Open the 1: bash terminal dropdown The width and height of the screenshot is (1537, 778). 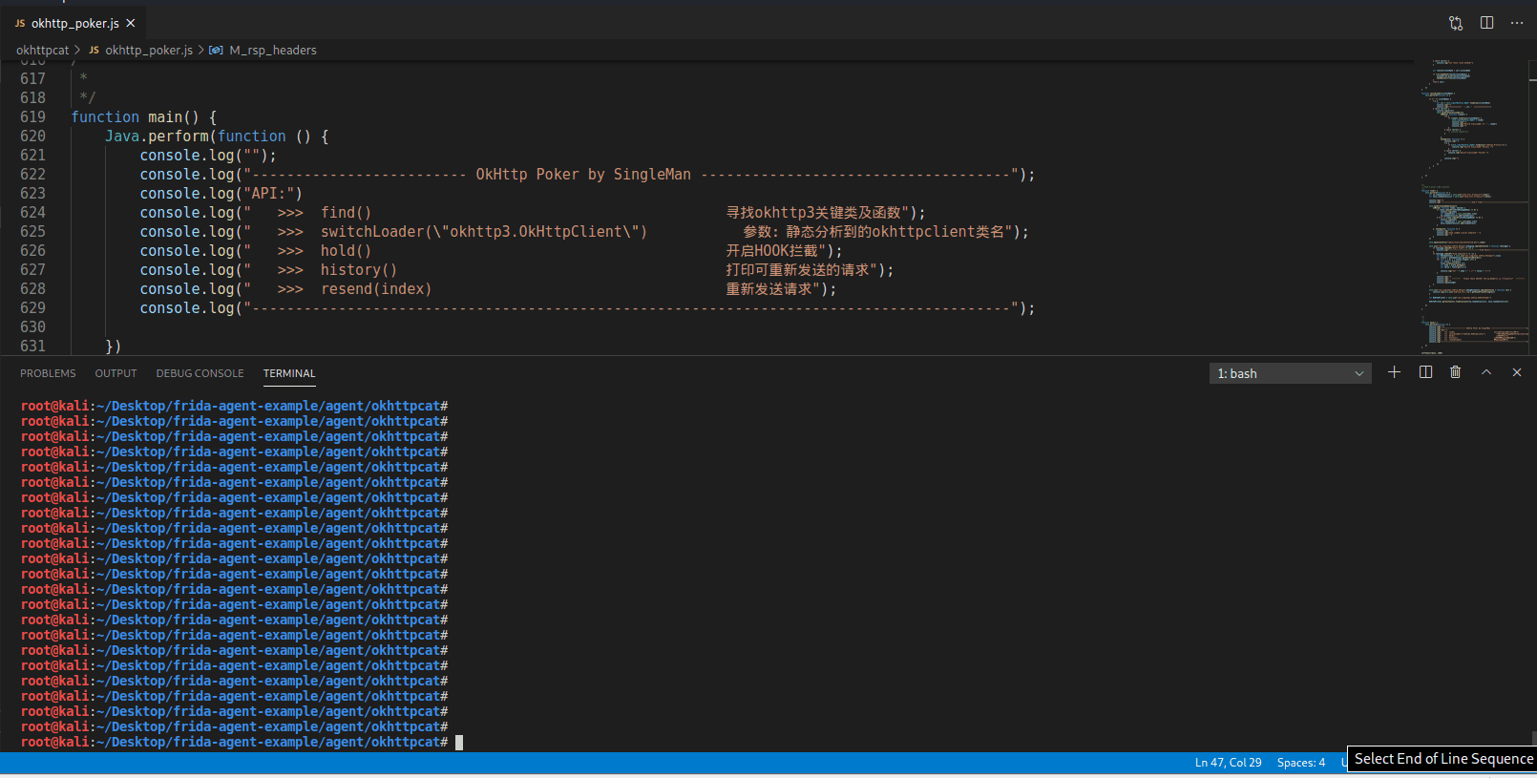[x=1290, y=373]
